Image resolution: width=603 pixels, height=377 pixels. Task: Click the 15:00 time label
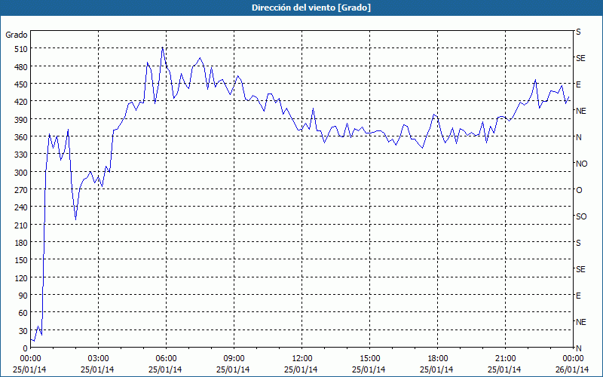369,359
